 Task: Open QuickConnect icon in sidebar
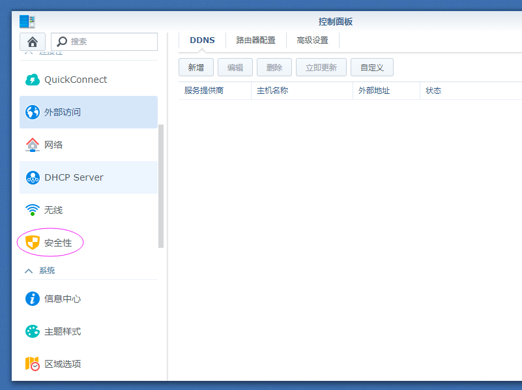coord(33,80)
